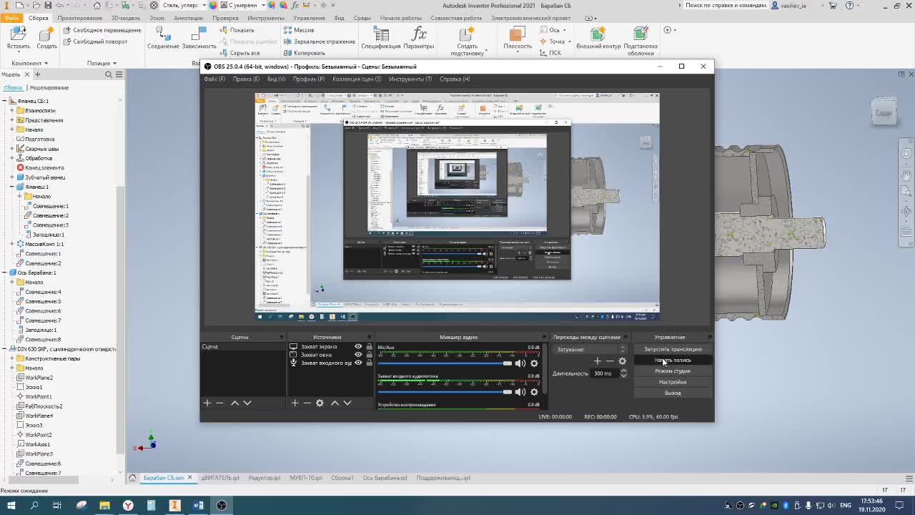Viewport: 915px width, 515px height.
Task: Toggle visibility of Захват экрана source
Action: pos(358,347)
